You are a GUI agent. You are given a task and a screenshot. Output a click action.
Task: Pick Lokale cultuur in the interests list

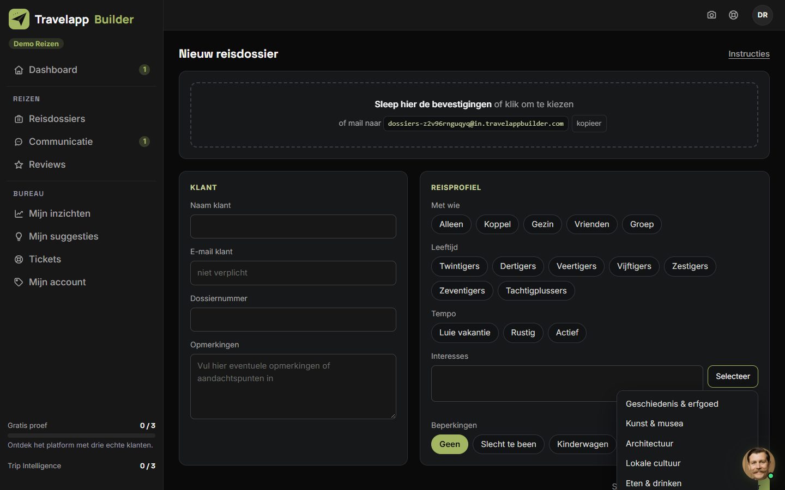pyautogui.click(x=653, y=463)
